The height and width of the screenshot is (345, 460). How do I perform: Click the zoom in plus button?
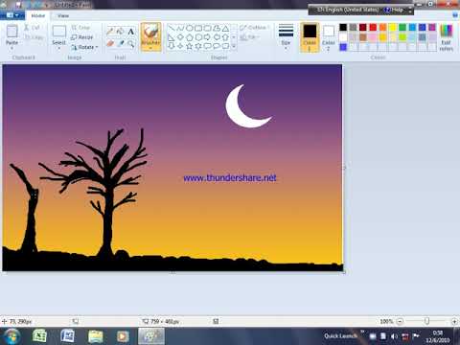454,321
